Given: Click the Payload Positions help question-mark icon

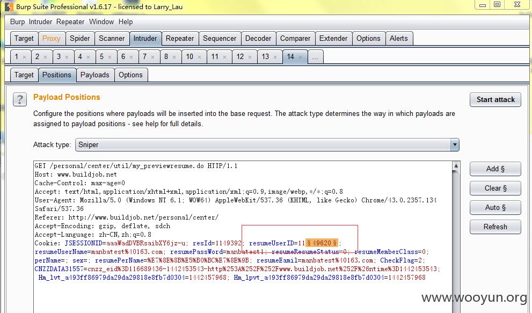Looking at the screenshot, I should (20, 99).
